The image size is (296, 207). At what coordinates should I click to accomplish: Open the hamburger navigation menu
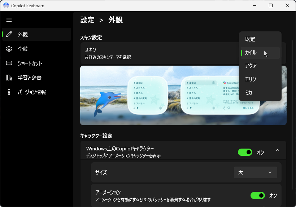pos(9,20)
